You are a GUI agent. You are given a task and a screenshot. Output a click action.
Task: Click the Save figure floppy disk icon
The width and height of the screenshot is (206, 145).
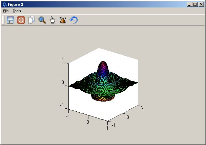11,20
